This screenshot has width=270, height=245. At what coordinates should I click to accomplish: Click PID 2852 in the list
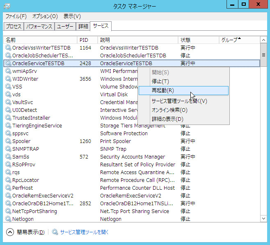(85, 204)
